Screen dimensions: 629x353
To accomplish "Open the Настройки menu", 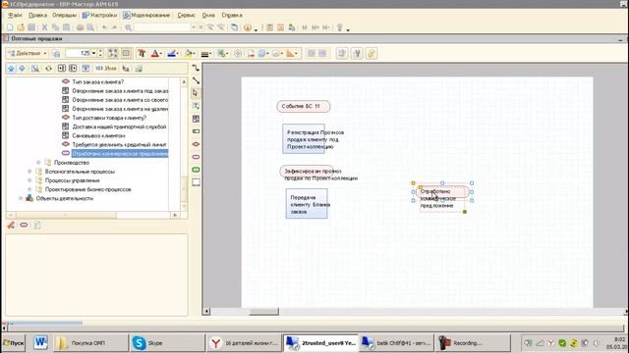I will coord(99,16).
